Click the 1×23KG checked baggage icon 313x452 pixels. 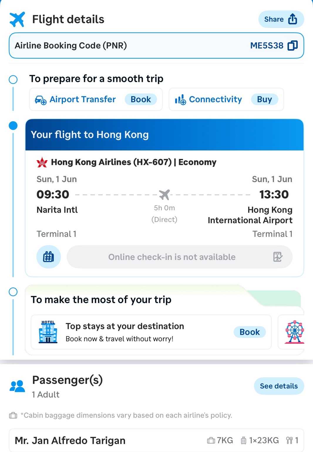tap(243, 441)
